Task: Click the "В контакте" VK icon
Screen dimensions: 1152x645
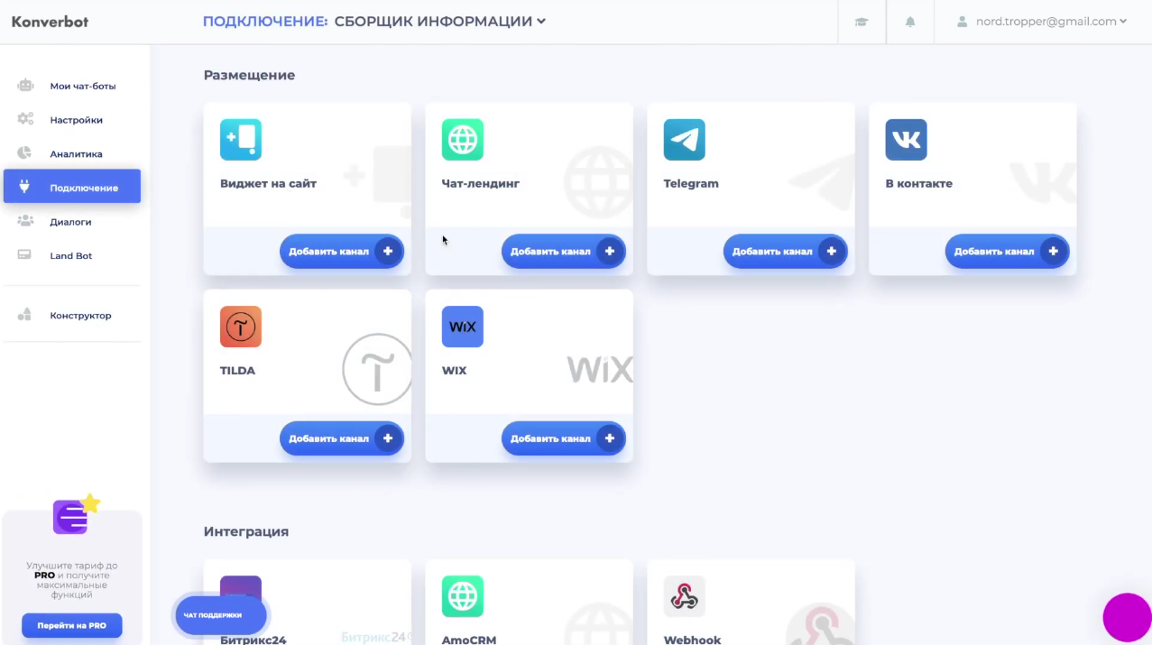Action: (907, 140)
